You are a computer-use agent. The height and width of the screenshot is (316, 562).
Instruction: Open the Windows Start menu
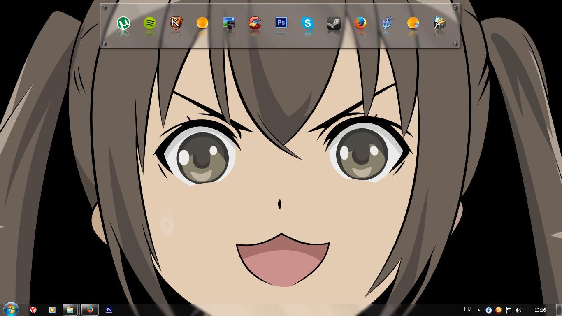pos(11,309)
